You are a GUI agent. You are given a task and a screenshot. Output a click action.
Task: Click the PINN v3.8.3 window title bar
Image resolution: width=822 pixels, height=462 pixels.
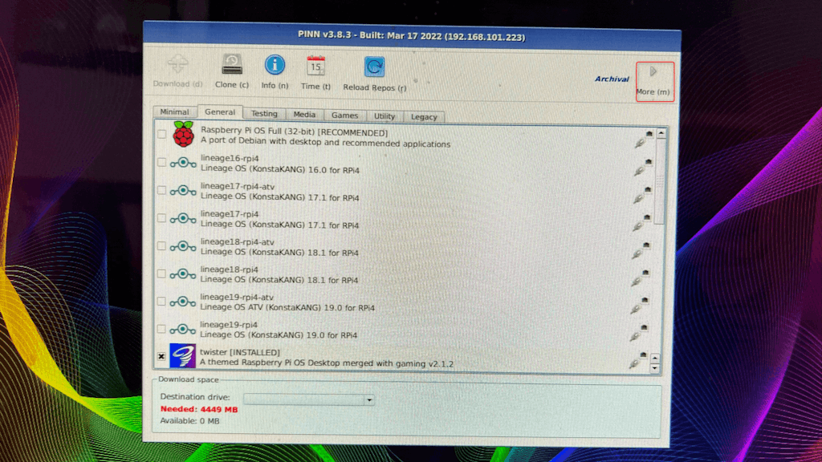(x=412, y=36)
